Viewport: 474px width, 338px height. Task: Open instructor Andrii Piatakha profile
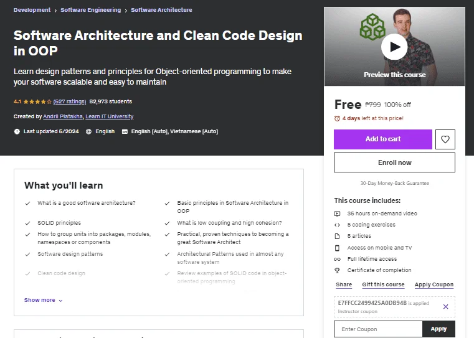coord(63,116)
